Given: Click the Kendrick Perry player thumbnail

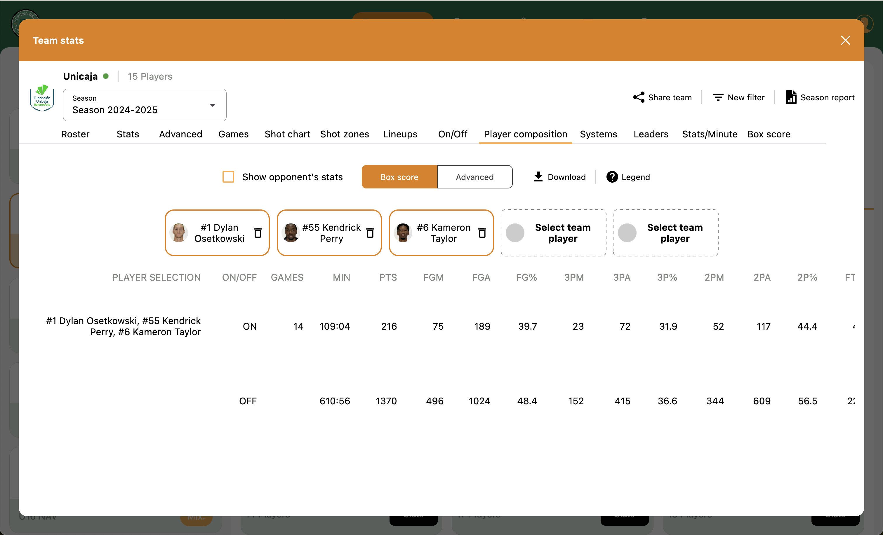Looking at the screenshot, I should [x=291, y=232].
